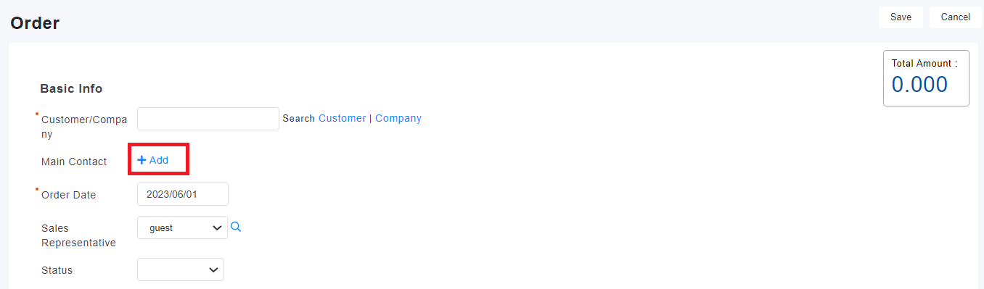Click the Sales Representative label
984x289 pixels.
78,235
